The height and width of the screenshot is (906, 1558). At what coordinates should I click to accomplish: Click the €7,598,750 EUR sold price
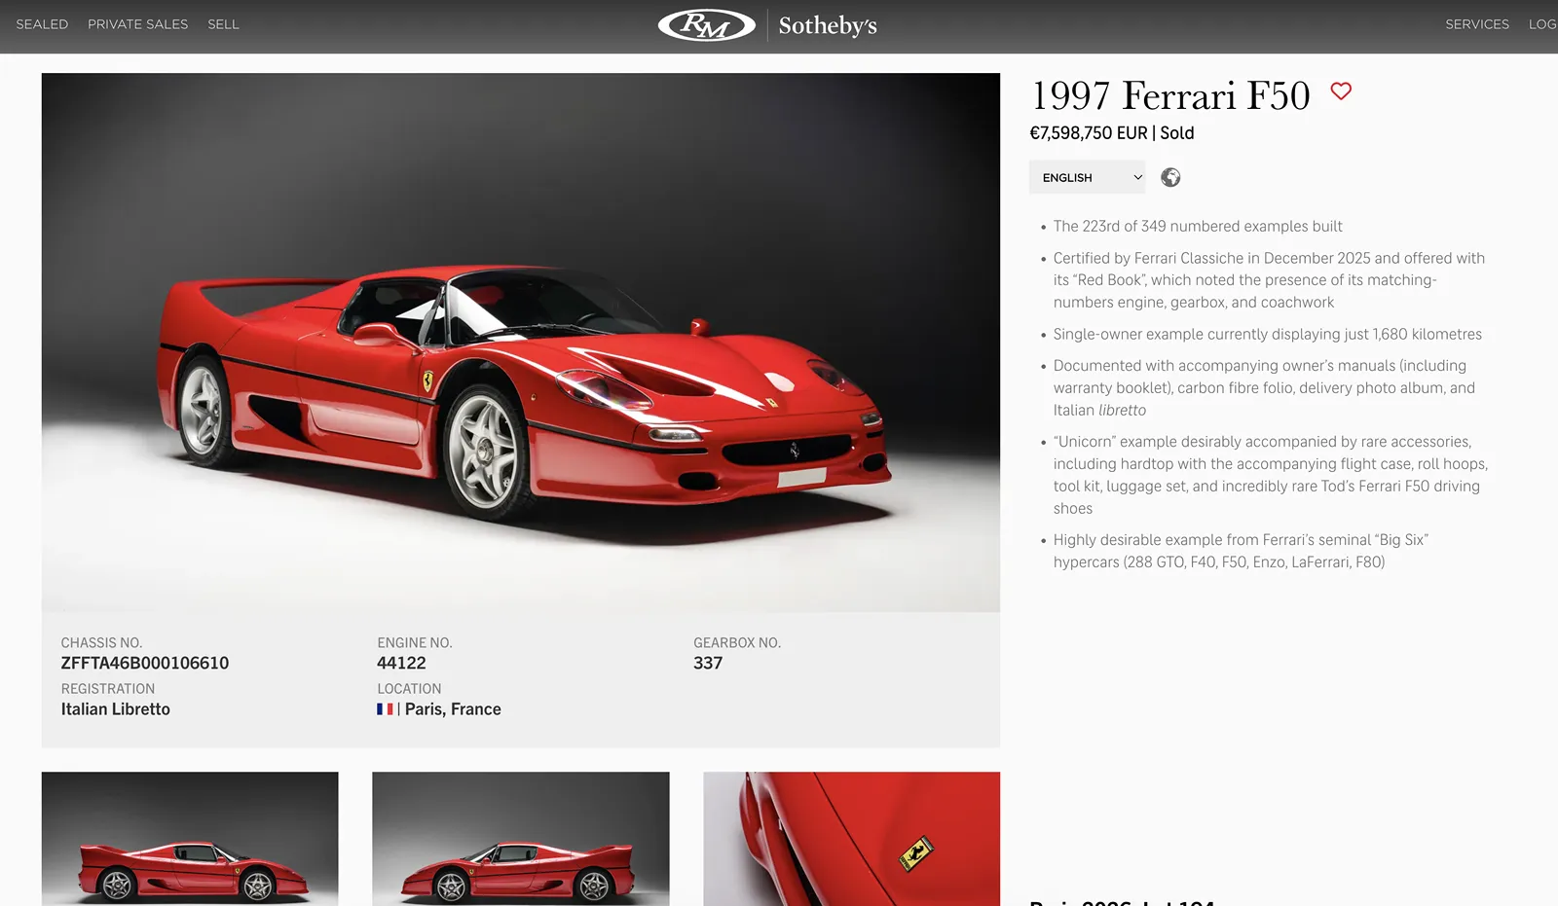[x=1112, y=133]
